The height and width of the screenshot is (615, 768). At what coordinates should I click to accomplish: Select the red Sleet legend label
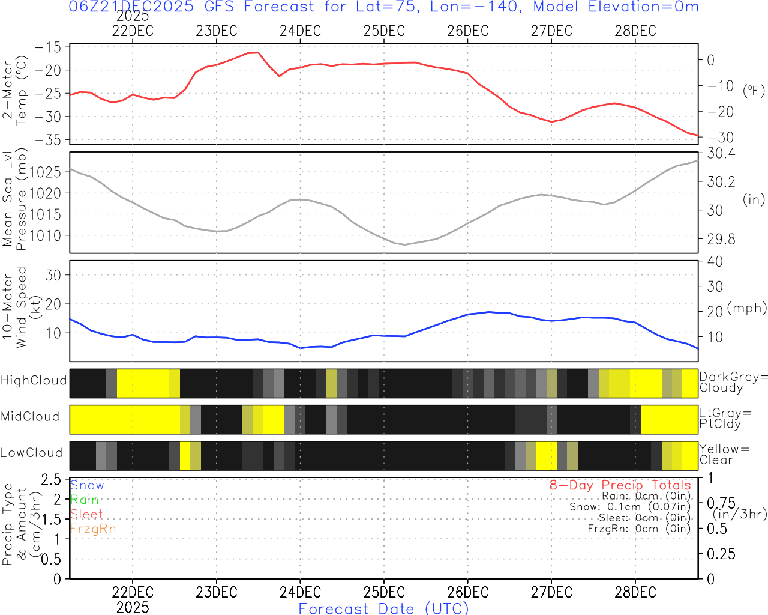(x=87, y=514)
